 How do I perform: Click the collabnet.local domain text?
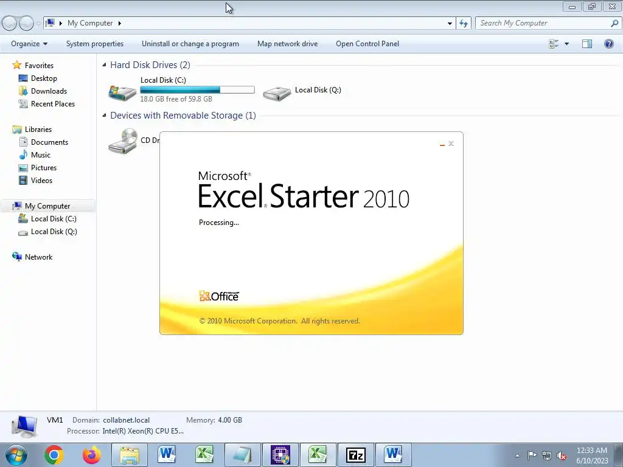click(x=127, y=420)
